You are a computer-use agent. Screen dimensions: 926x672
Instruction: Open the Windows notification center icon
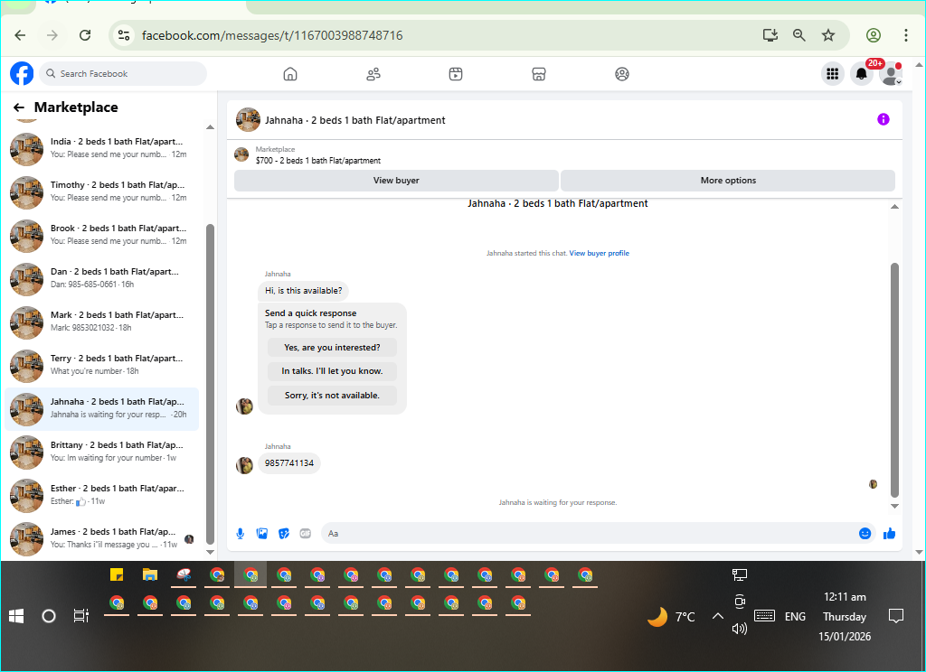(896, 617)
